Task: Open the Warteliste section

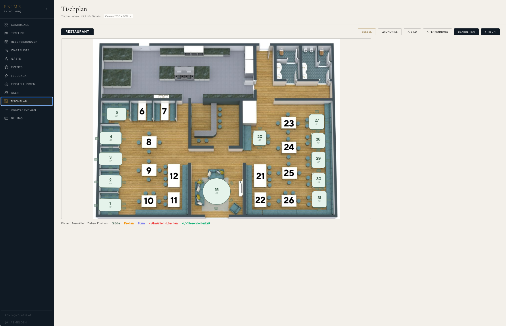Action: (27, 50)
